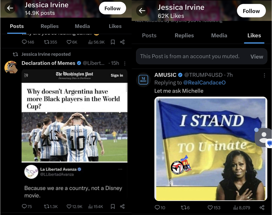Reply to the AMUSIC post with 10 comments
272x215 pixels.
click(160, 207)
